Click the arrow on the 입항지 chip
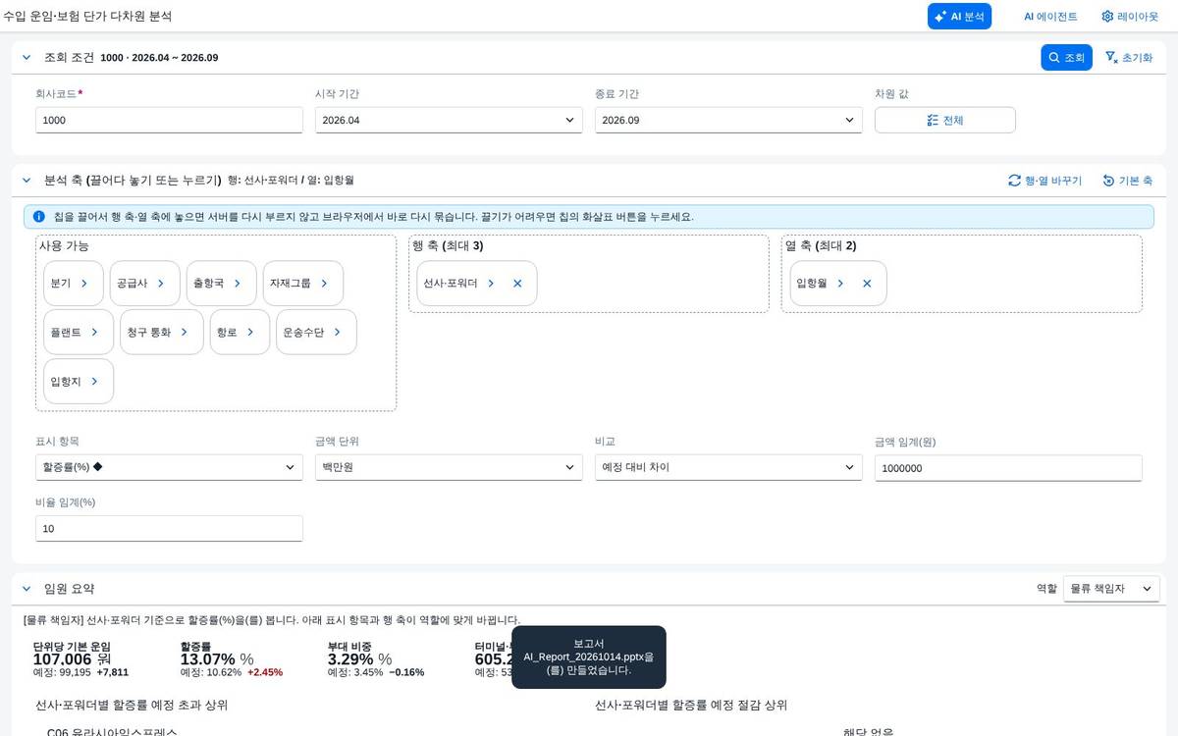Image resolution: width=1178 pixels, height=736 pixels. tap(94, 381)
